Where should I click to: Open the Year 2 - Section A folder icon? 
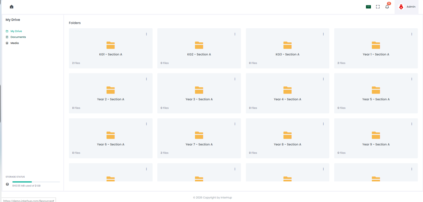(111, 90)
